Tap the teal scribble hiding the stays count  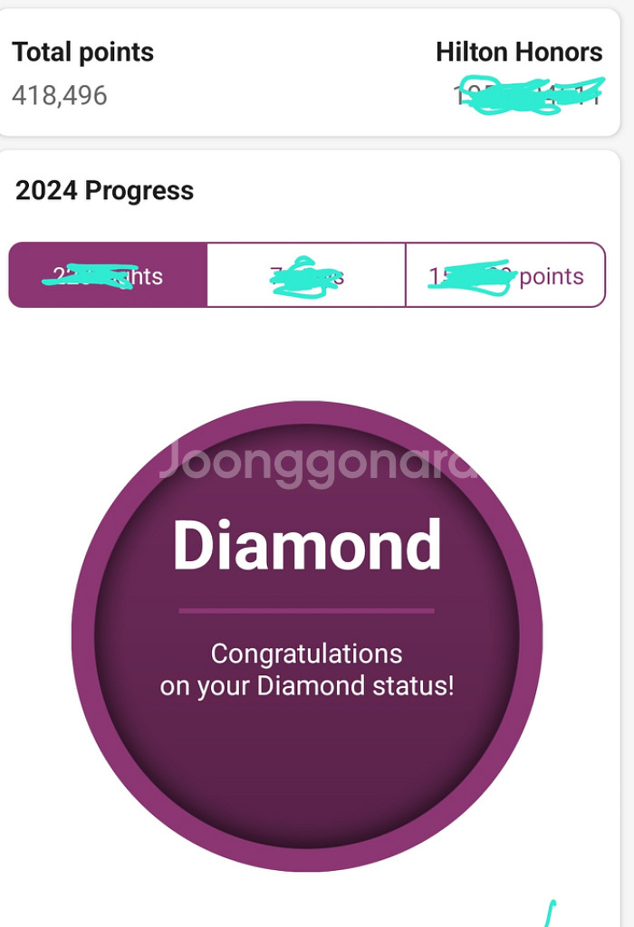[x=306, y=277]
